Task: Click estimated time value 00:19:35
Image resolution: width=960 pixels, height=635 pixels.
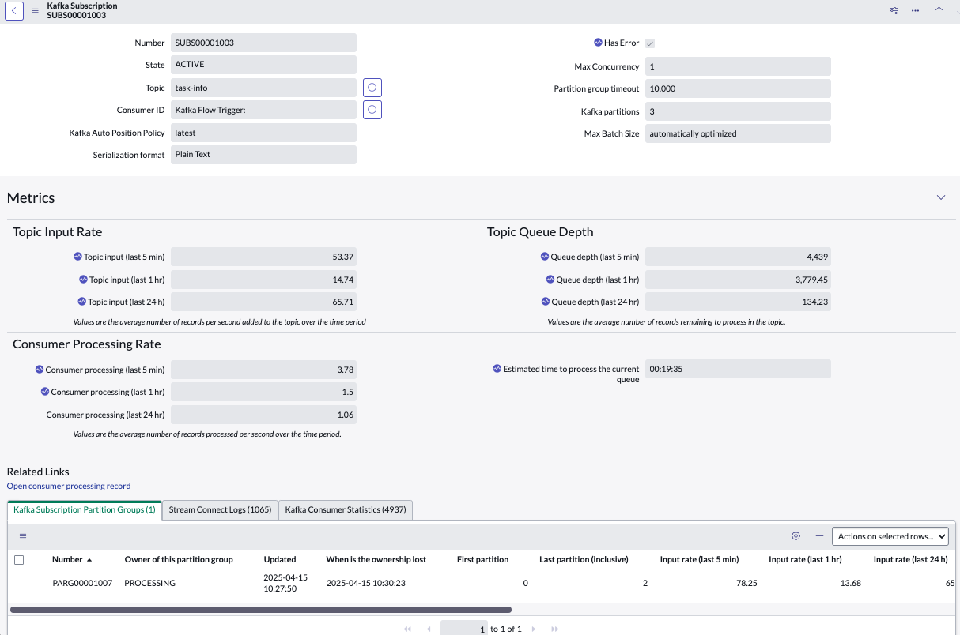Action: pos(738,369)
